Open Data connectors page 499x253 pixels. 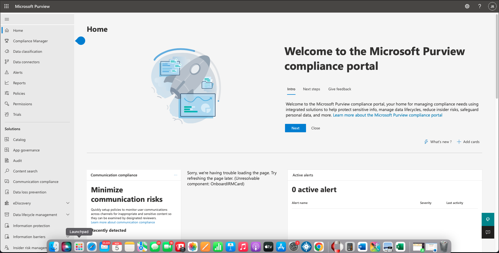(26, 62)
